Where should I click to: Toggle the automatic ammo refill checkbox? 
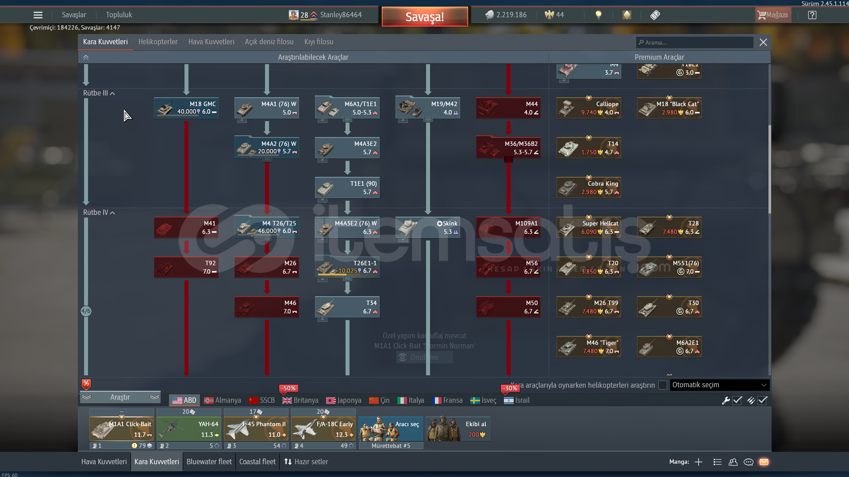click(x=762, y=401)
